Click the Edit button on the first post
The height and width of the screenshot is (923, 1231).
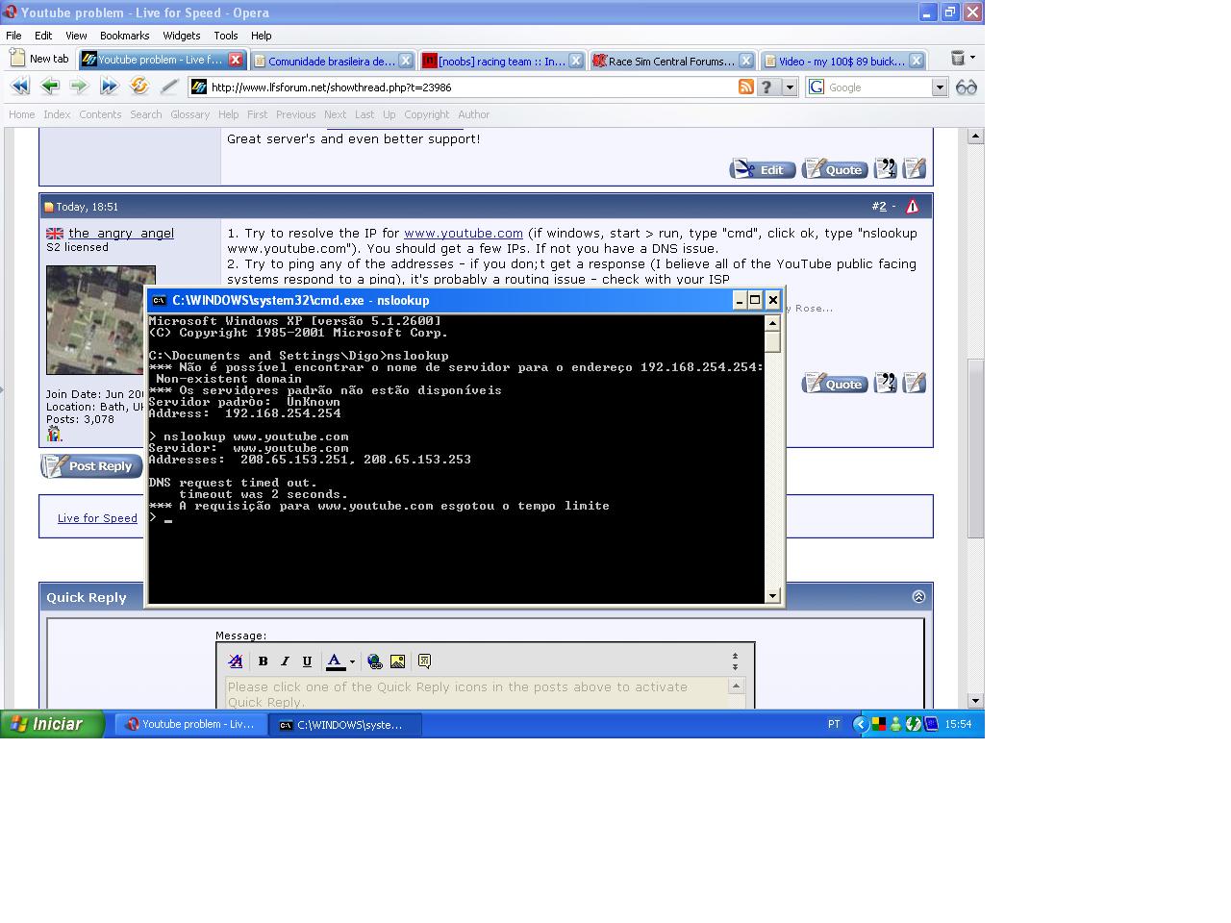coord(763,169)
